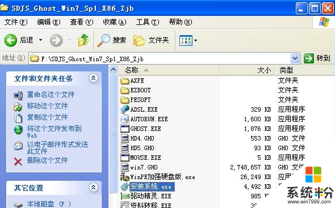Select the AUTORUN.EXE disc icon
The width and height of the screenshot is (335, 208).
(x=124, y=119)
